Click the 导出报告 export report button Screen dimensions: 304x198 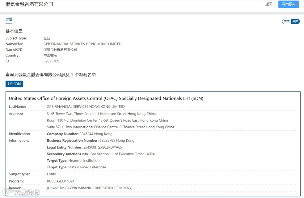pyautogui.click(x=289, y=4)
